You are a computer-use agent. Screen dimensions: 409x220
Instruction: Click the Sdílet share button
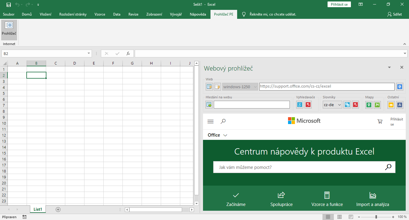click(395, 14)
